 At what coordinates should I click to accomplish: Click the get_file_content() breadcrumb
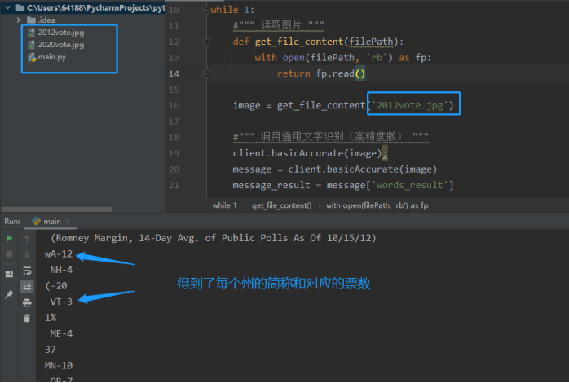tap(281, 205)
